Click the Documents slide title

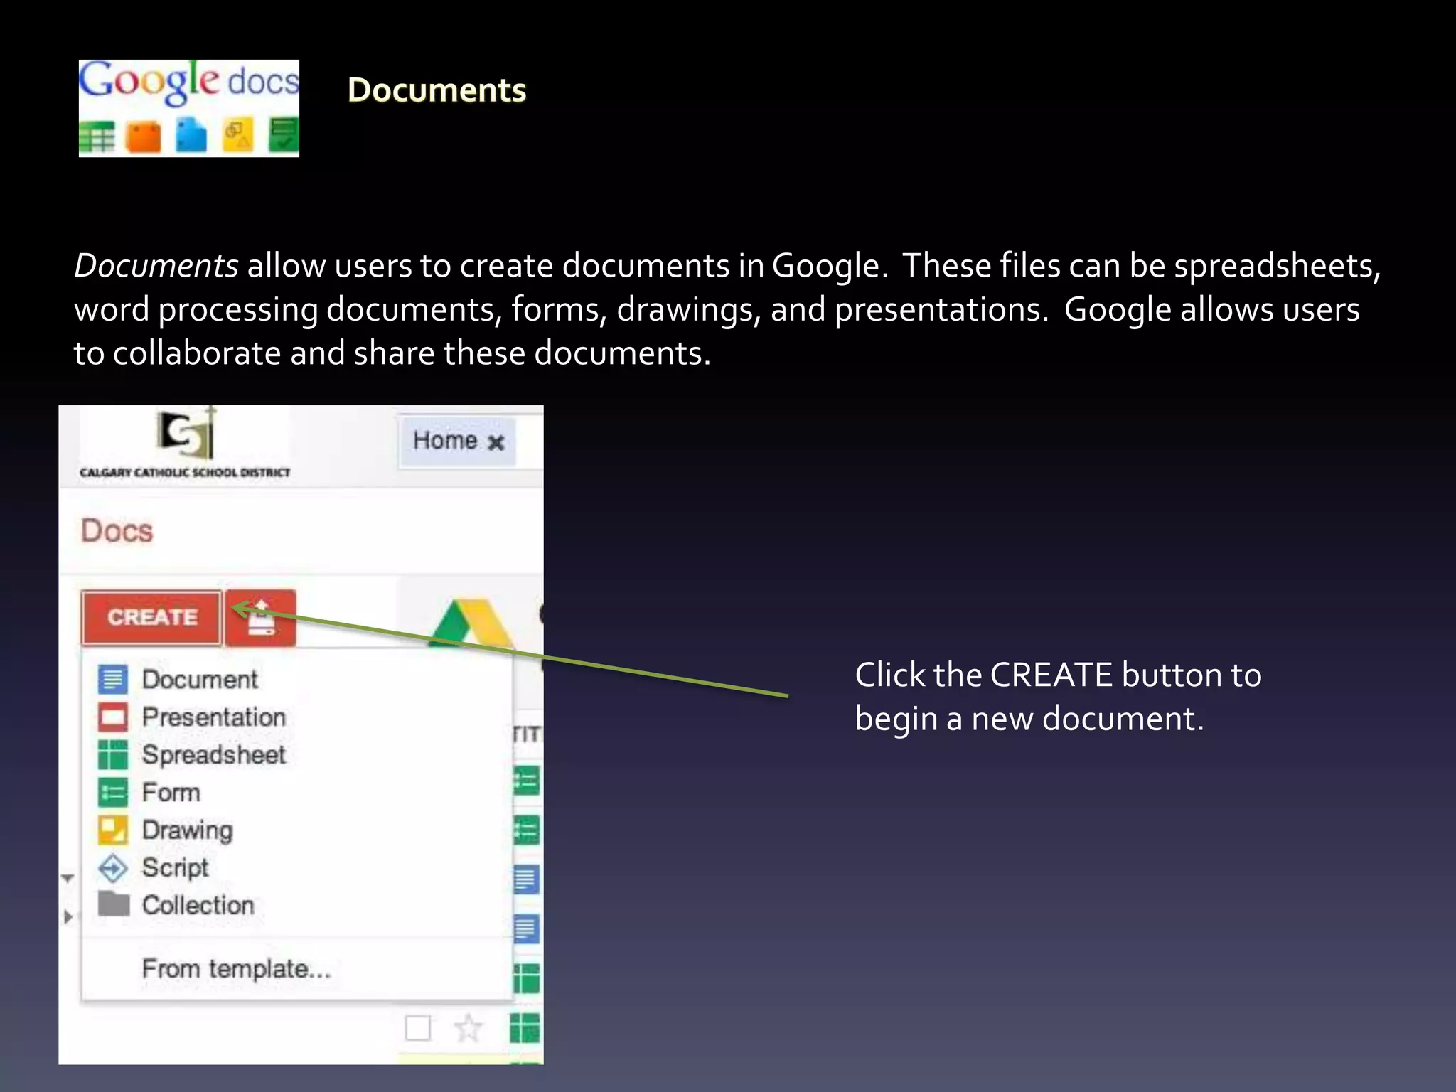click(437, 90)
